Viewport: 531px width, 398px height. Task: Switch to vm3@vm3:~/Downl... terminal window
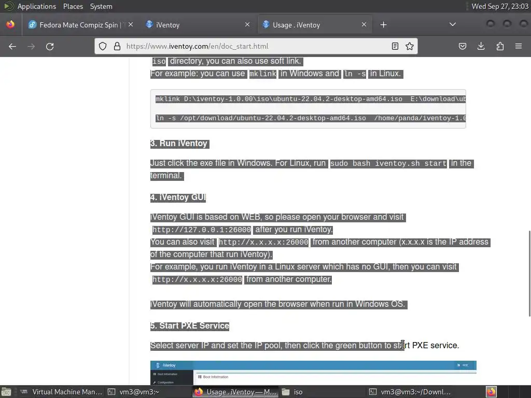[x=410, y=392]
